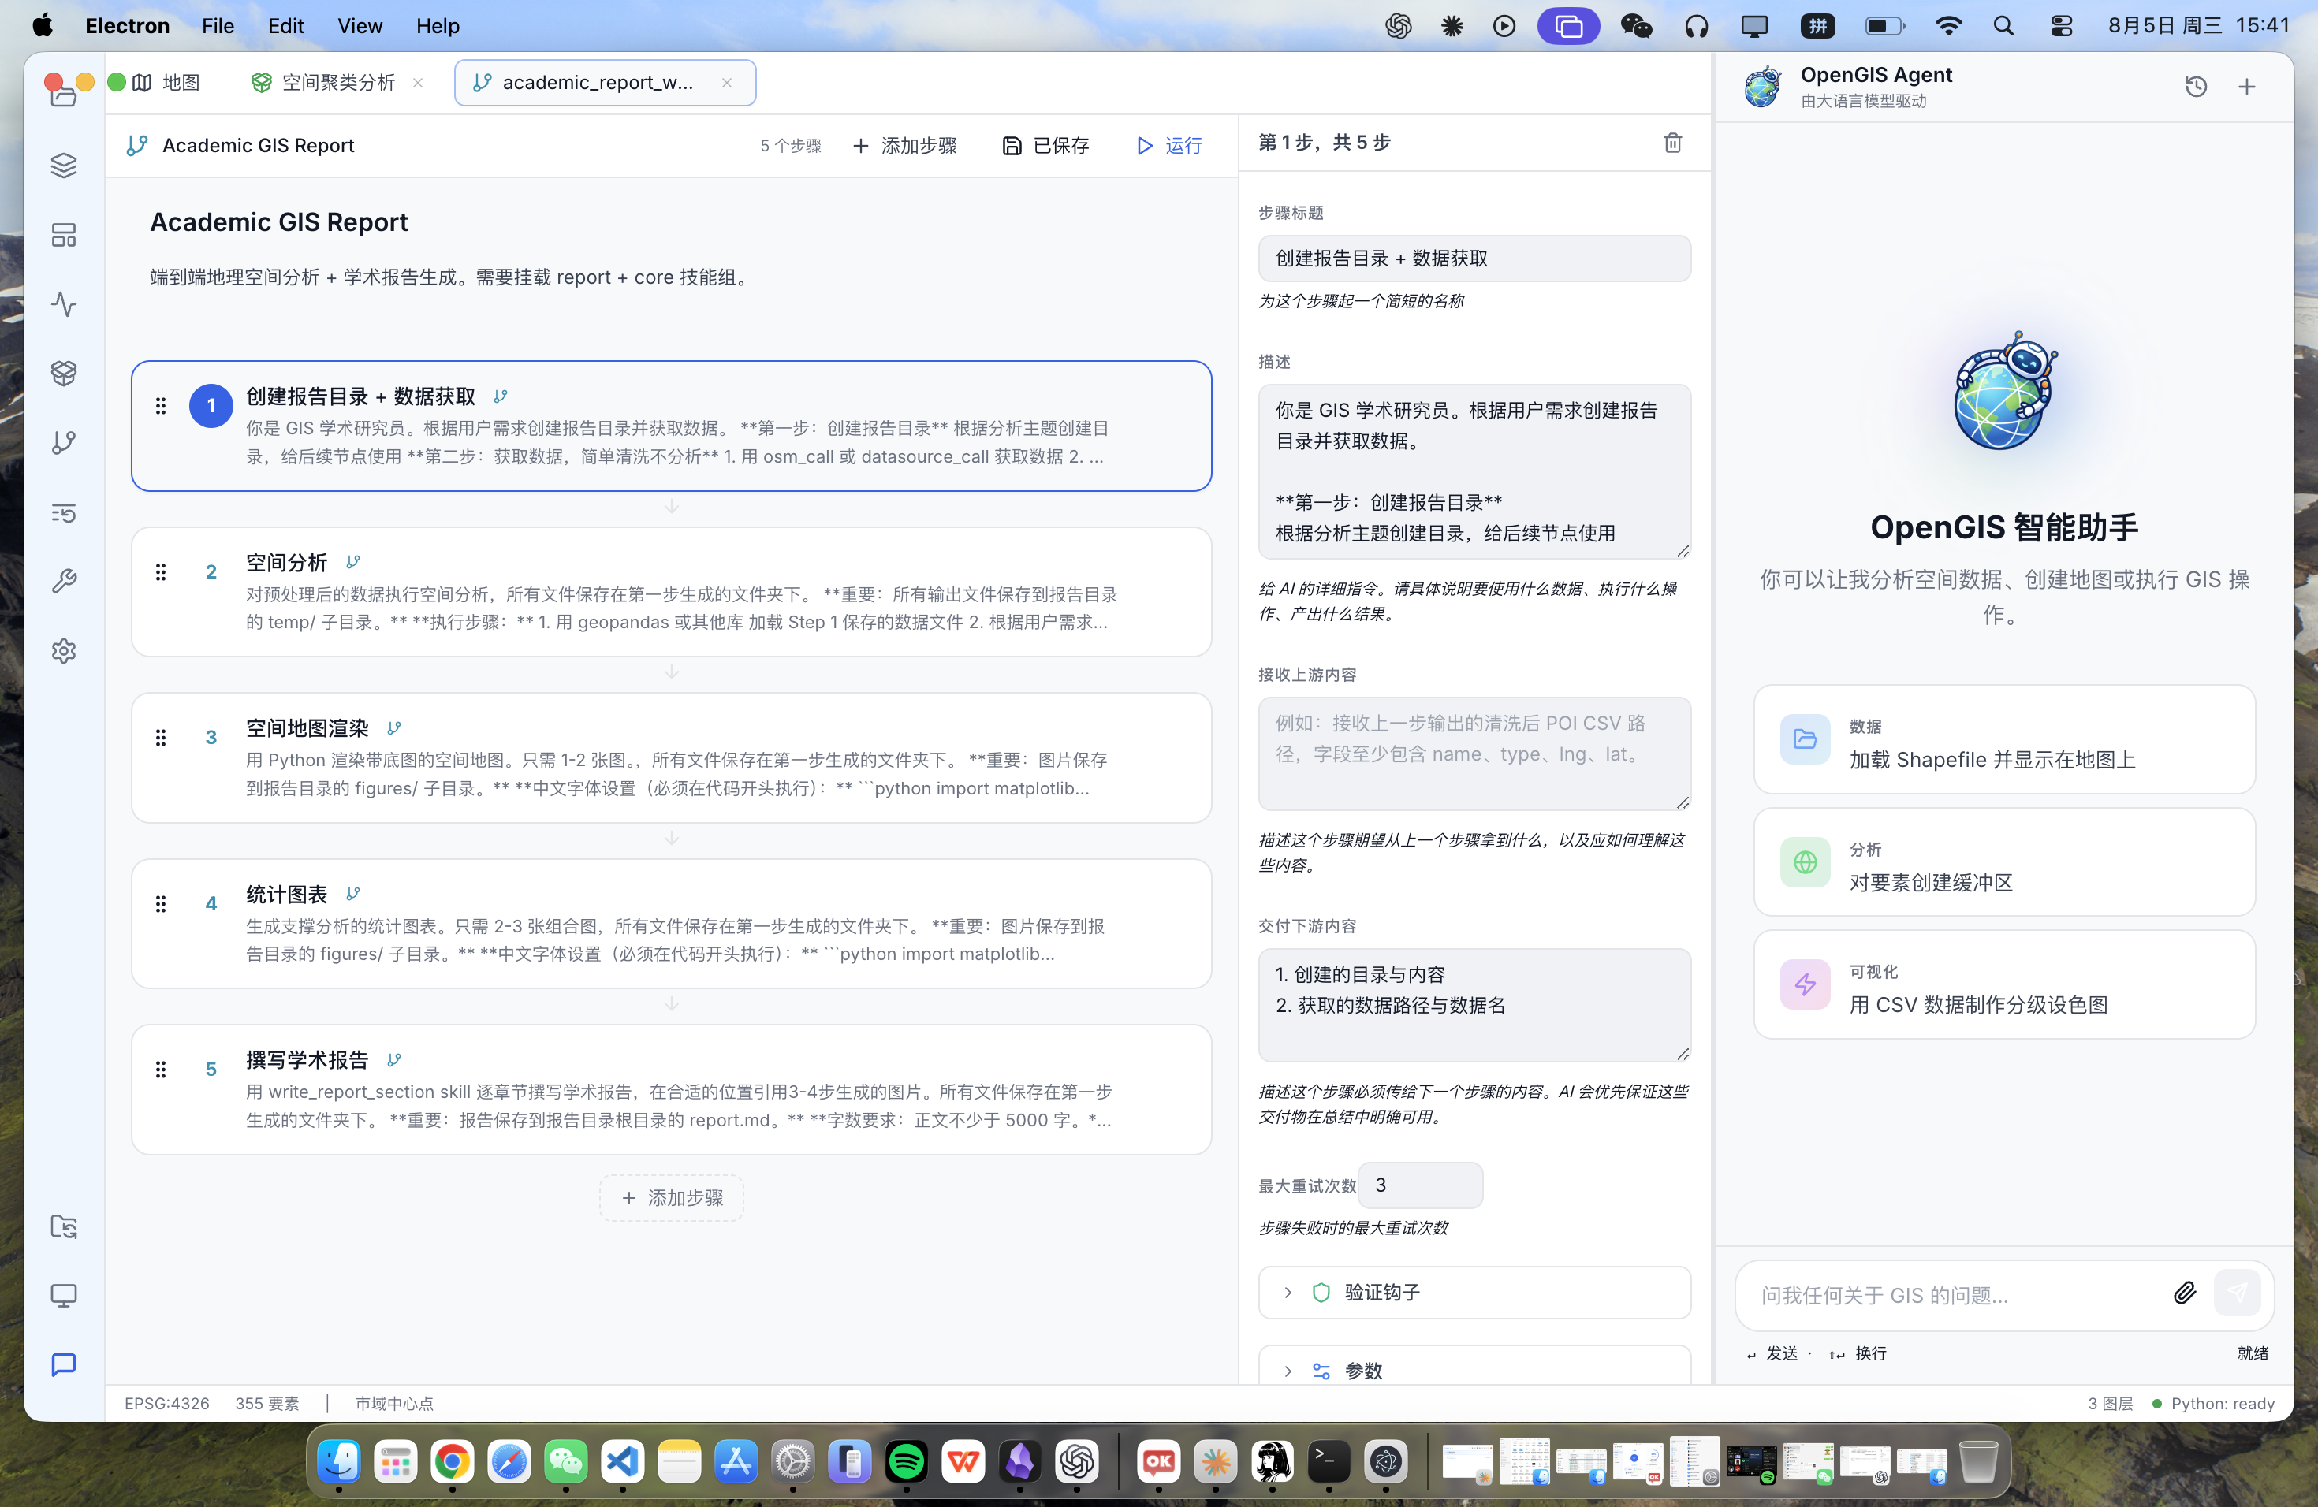Screen dimensions: 2318x1507
Task: Choose the 用 CSV 数据制作分级设色图 suggestion
Action: tap(2004, 984)
